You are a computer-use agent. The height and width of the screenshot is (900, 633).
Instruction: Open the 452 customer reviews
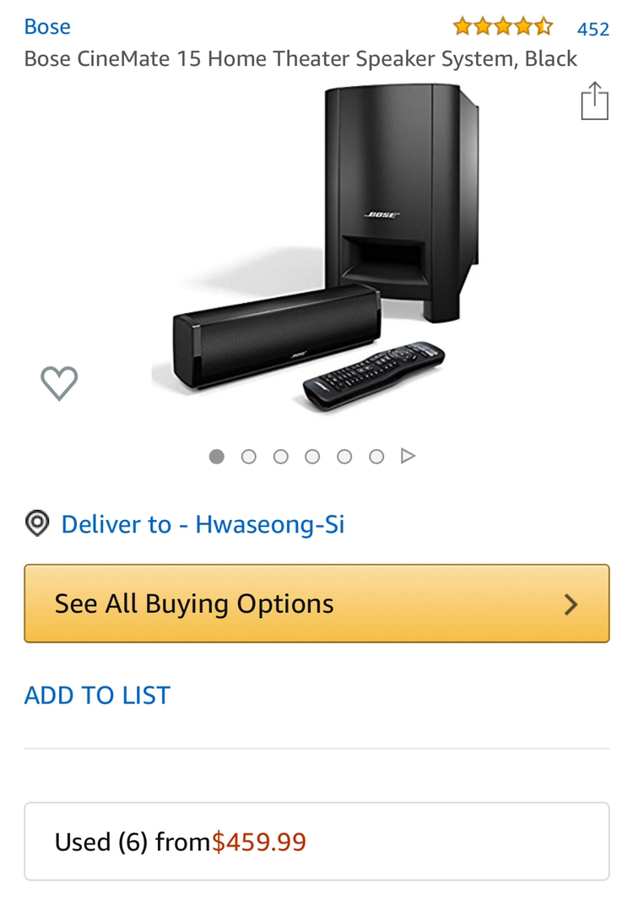tap(592, 29)
